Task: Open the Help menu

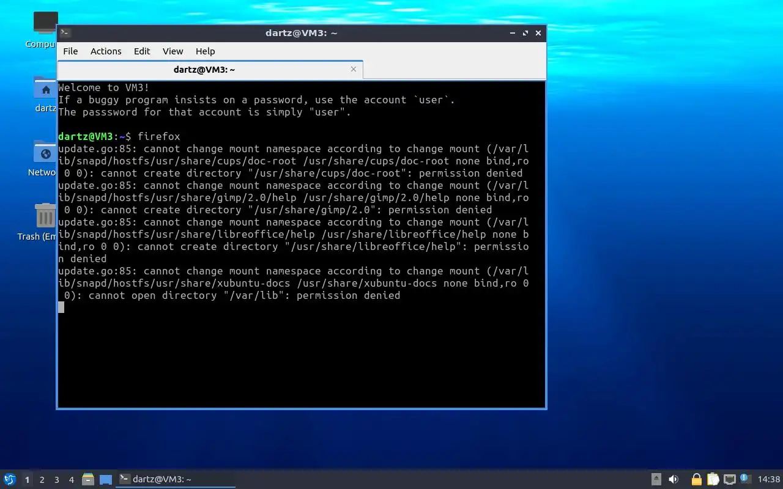Action: point(205,51)
